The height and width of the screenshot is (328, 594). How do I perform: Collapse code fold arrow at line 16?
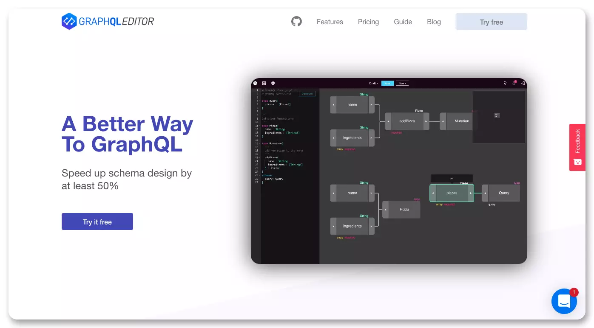click(260, 143)
